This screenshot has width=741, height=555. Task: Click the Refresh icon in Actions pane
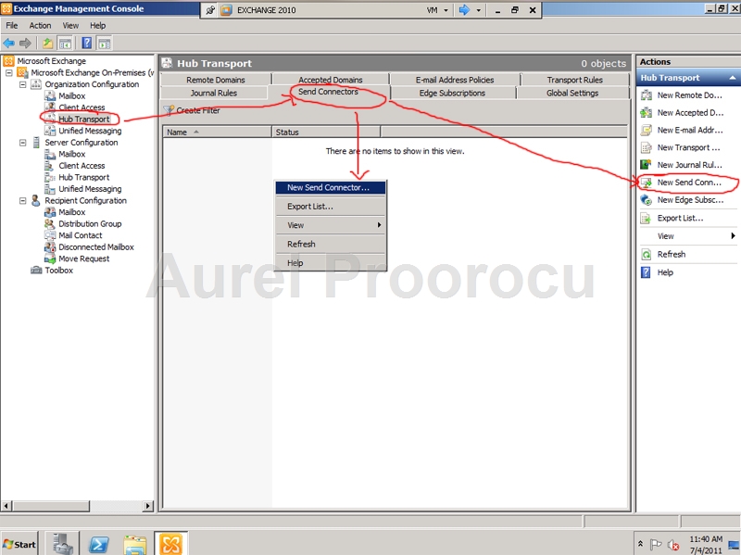pyautogui.click(x=646, y=254)
